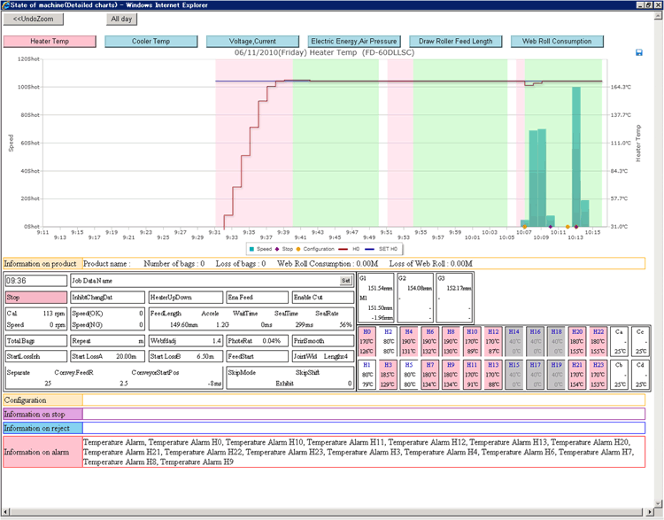Open the Draw Roller Feed Length tab
The width and height of the screenshot is (664, 520).
455,41
